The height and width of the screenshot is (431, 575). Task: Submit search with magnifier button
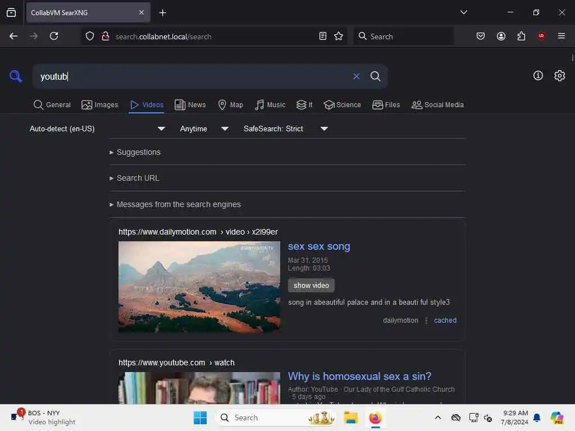(375, 76)
